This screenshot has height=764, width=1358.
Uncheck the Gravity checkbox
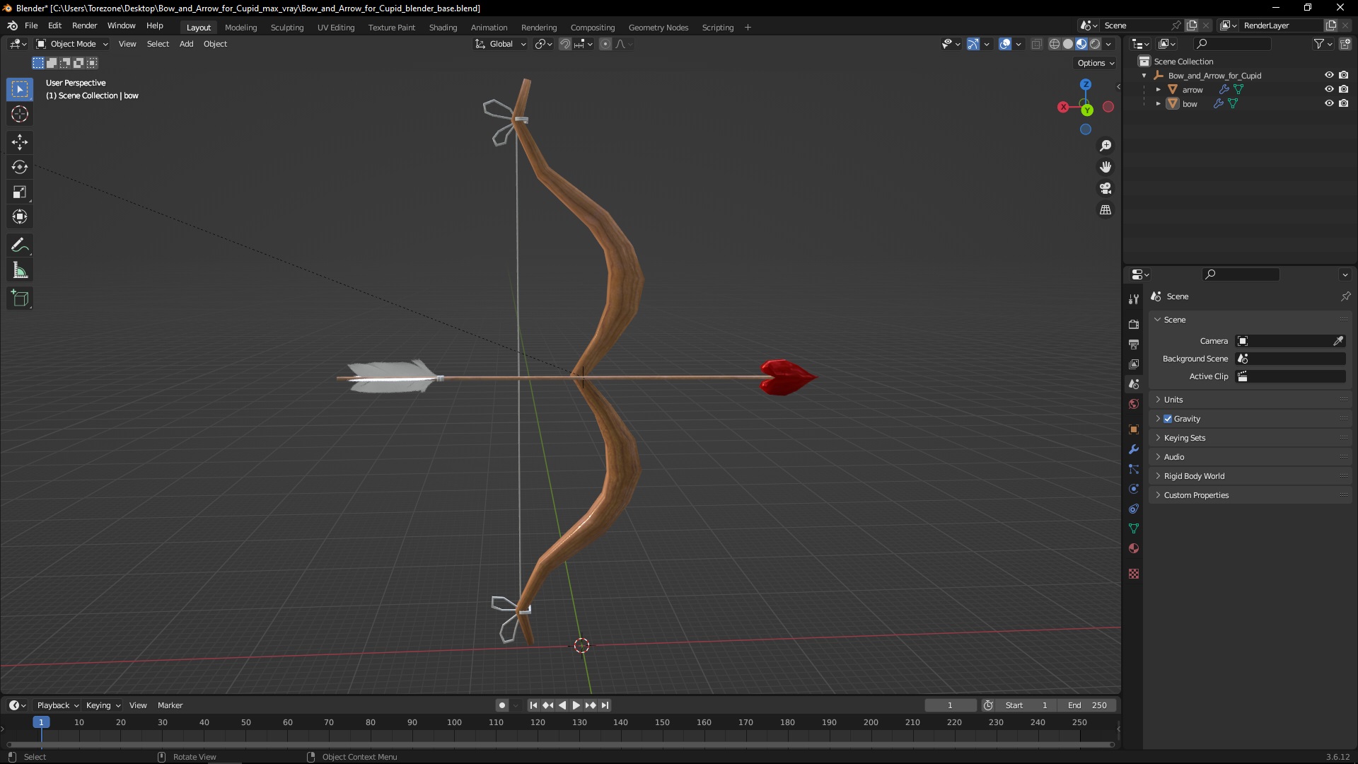(1168, 419)
